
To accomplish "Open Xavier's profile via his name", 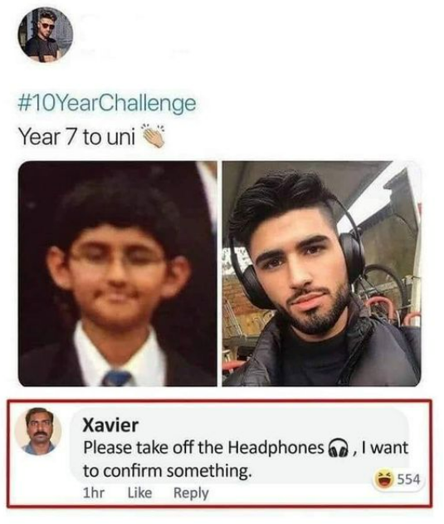I will click(110, 425).
